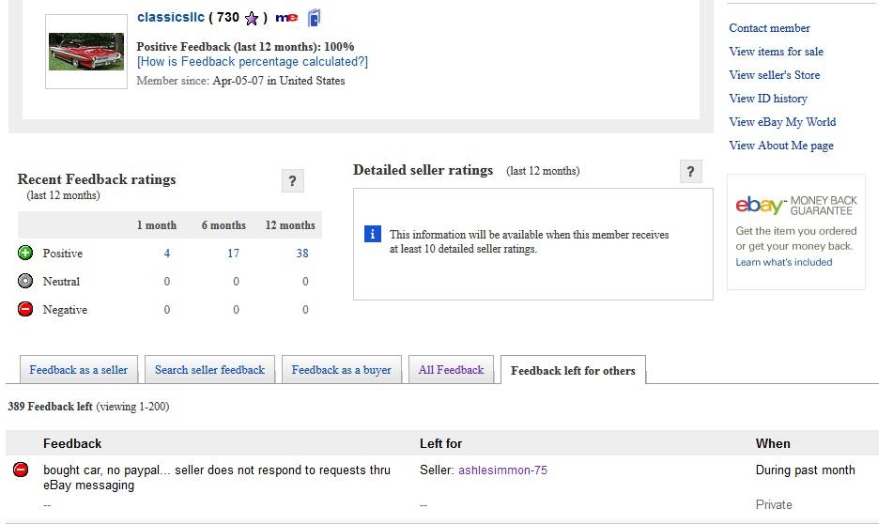893x524 pixels.
Task: Go to View seller's Store
Action: coord(774,75)
